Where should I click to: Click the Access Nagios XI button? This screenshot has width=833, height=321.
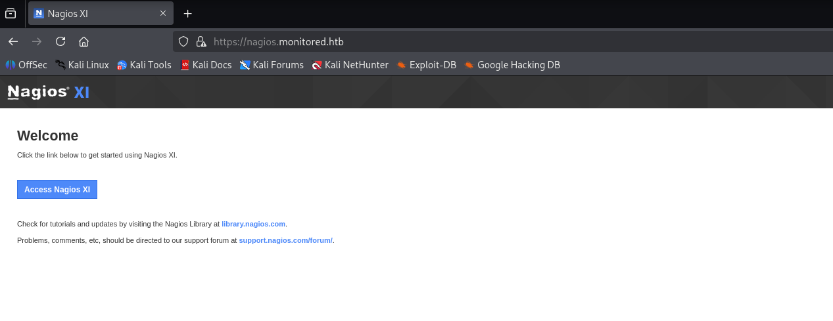click(x=57, y=189)
